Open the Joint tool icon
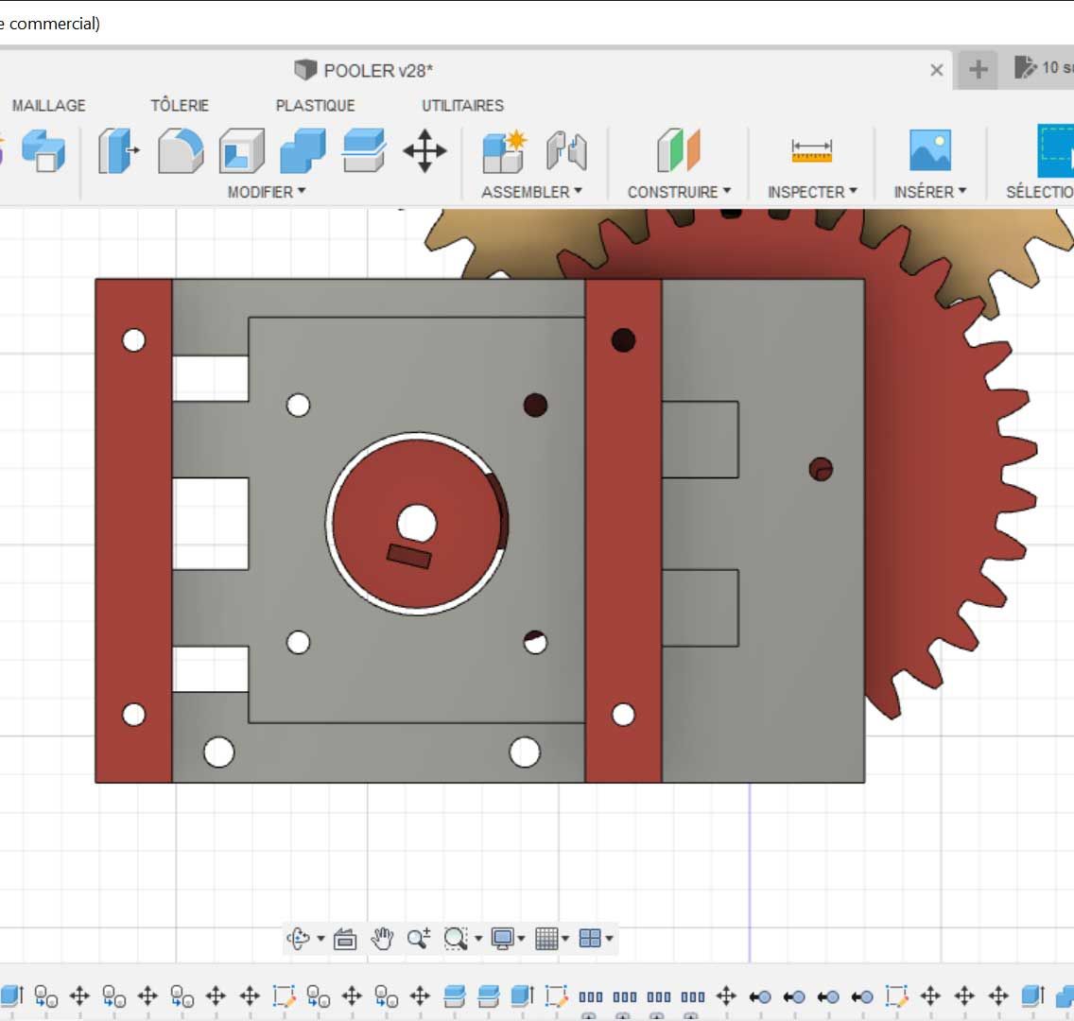Image resolution: width=1074 pixels, height=1021 pixels. pyautogui.click(x=566, y=151)
